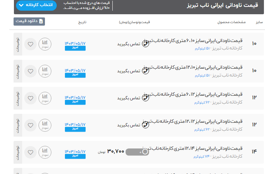Toggle favorite heart on the 12.14 meter row
This screenshot has height=174, width=265.
tap(31, 152)
